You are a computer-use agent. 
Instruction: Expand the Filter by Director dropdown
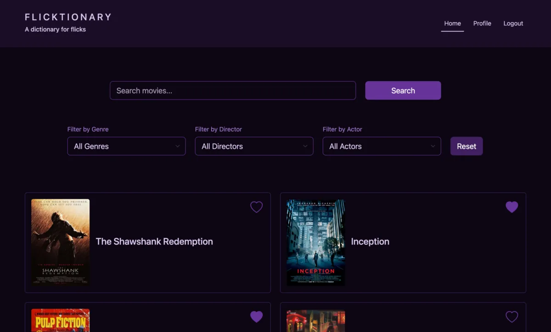[x=254, y=146]
